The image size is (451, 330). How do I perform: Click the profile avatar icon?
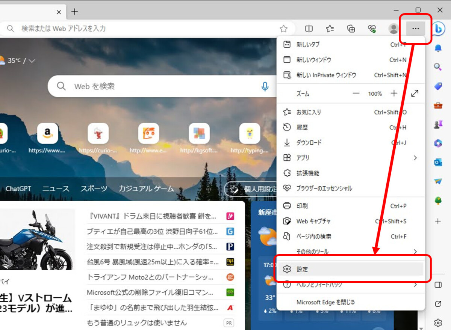(393, 29)
